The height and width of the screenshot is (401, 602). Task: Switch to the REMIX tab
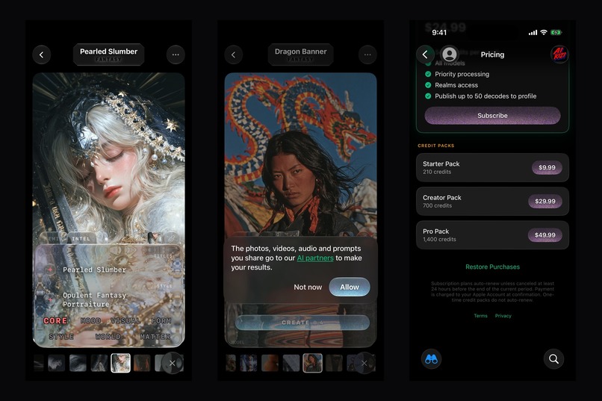53,239
